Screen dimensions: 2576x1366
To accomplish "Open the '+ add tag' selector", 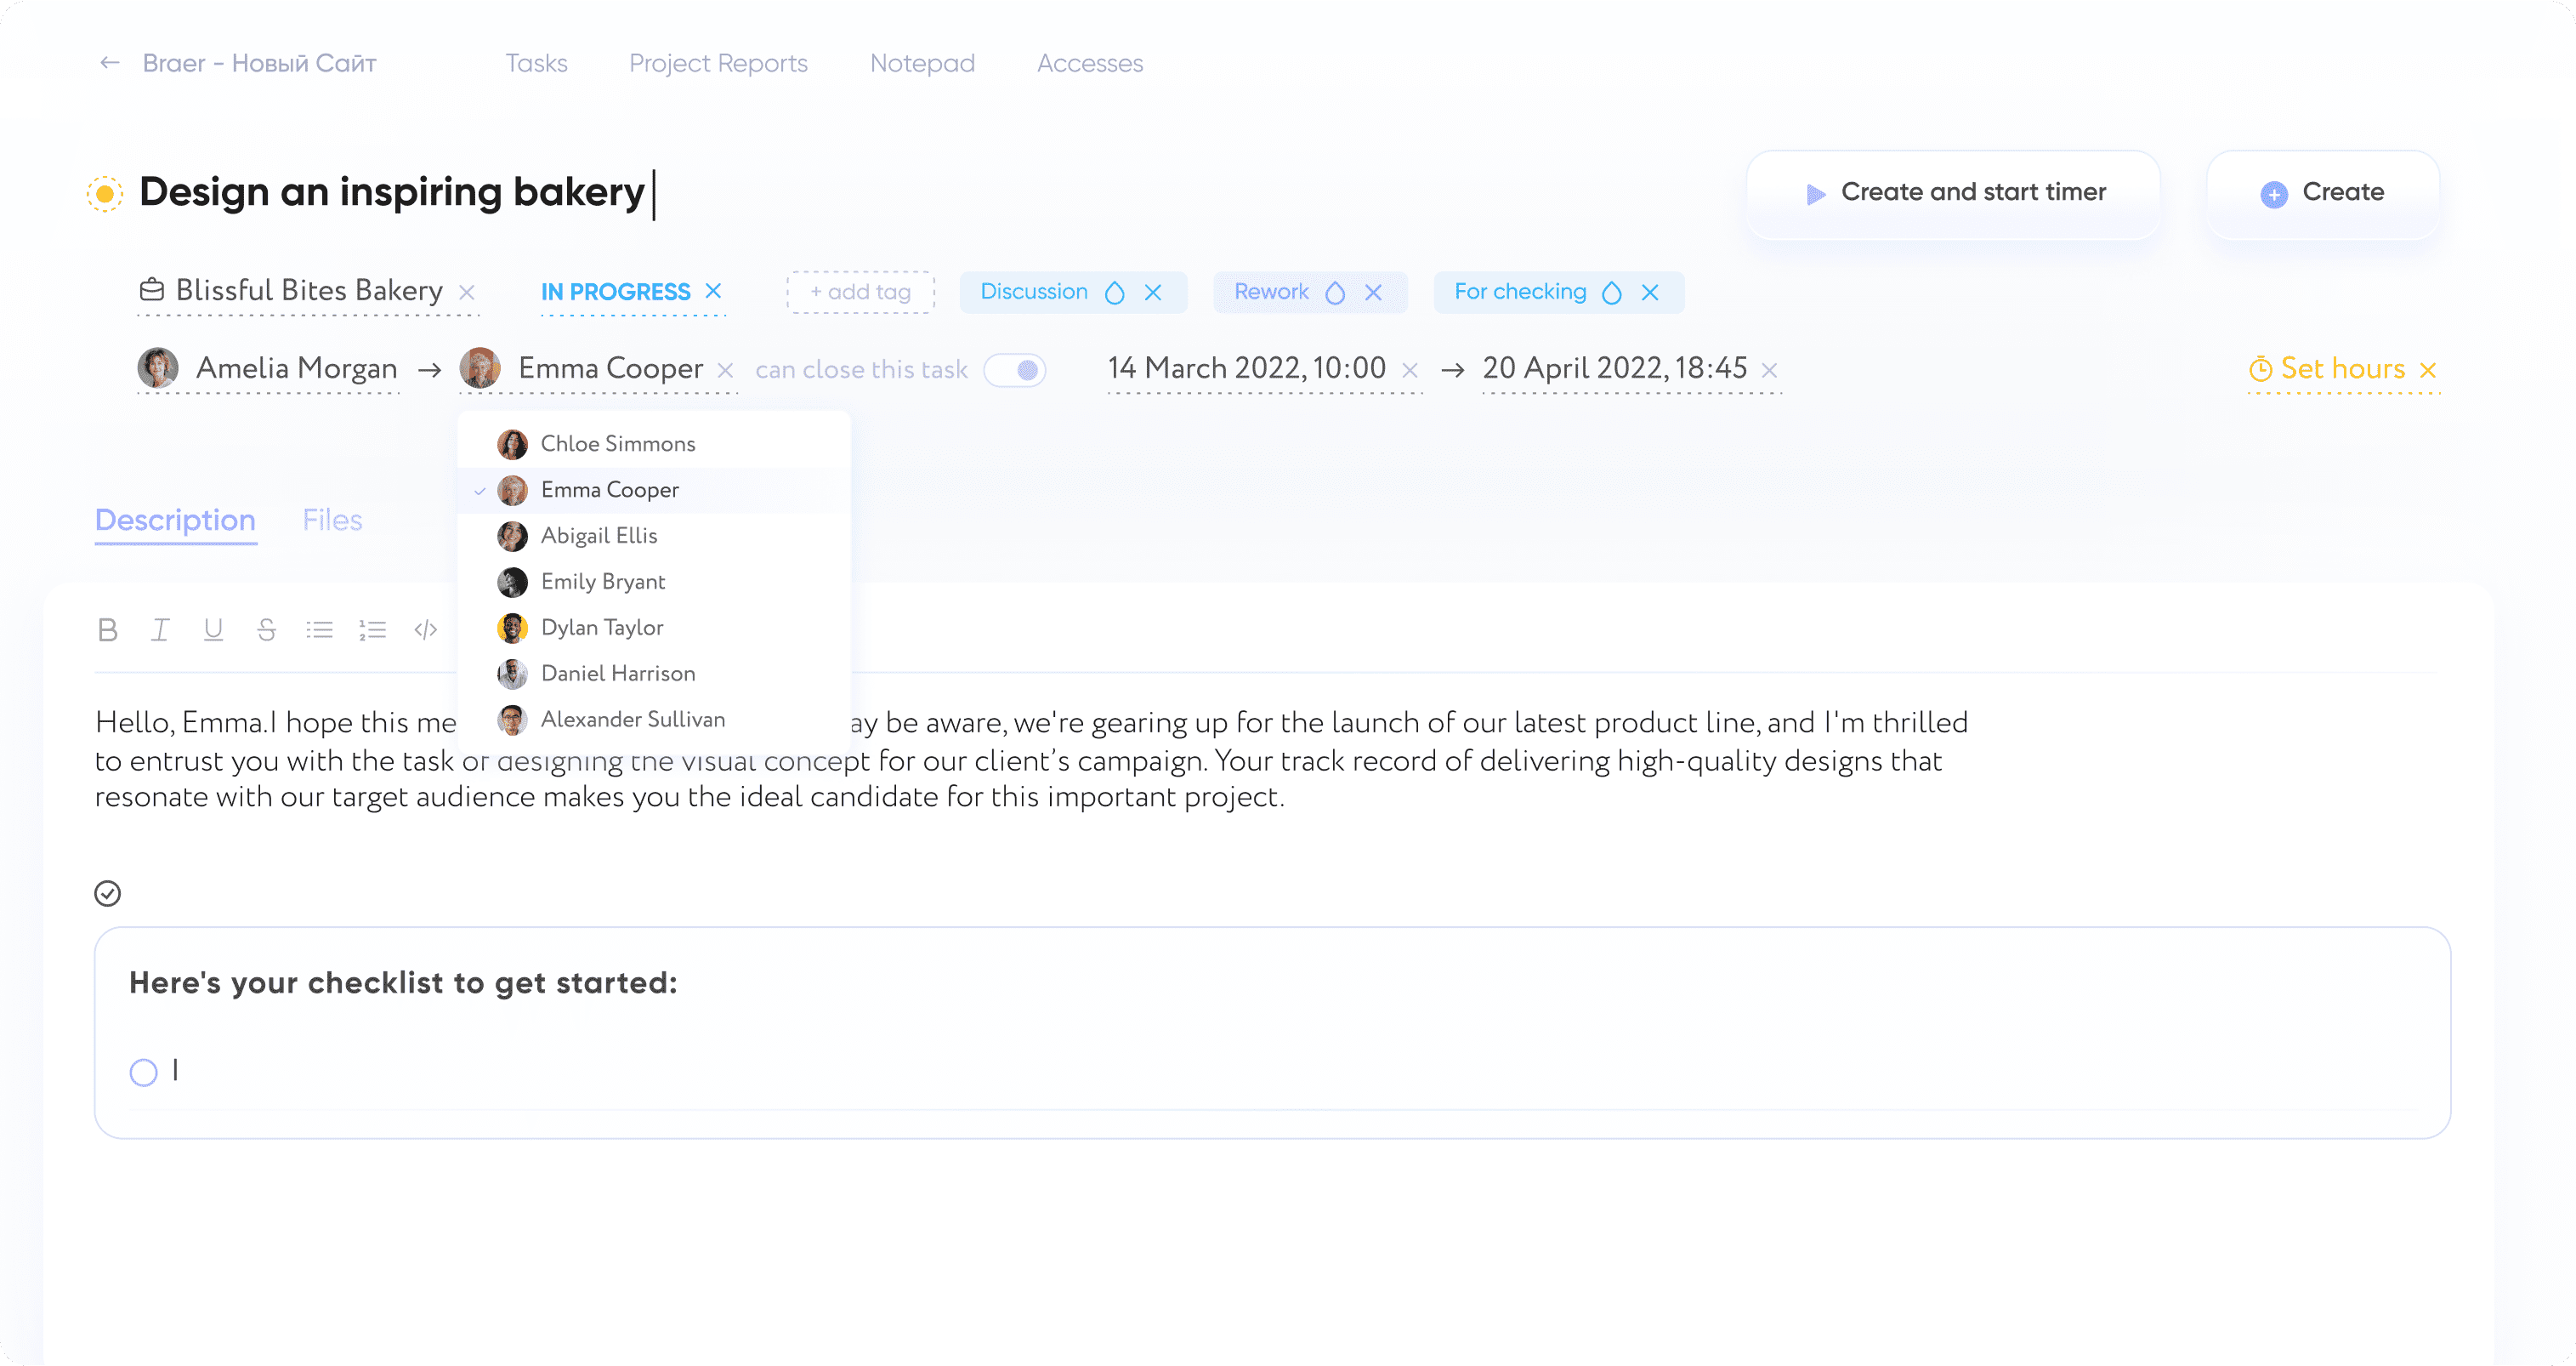I will coord(860,291).
